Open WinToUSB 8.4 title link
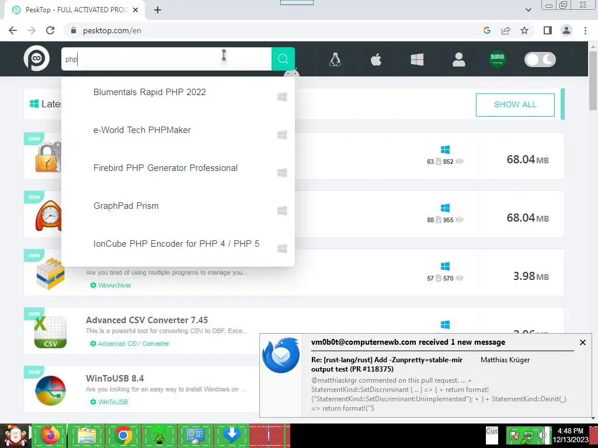Image resolution: width=598 pixels, height=448 pixels. 115,378
